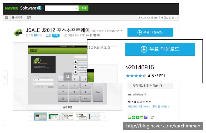Go to the previous page side arrow
This screenshot has height=133, width=206.
5,78
